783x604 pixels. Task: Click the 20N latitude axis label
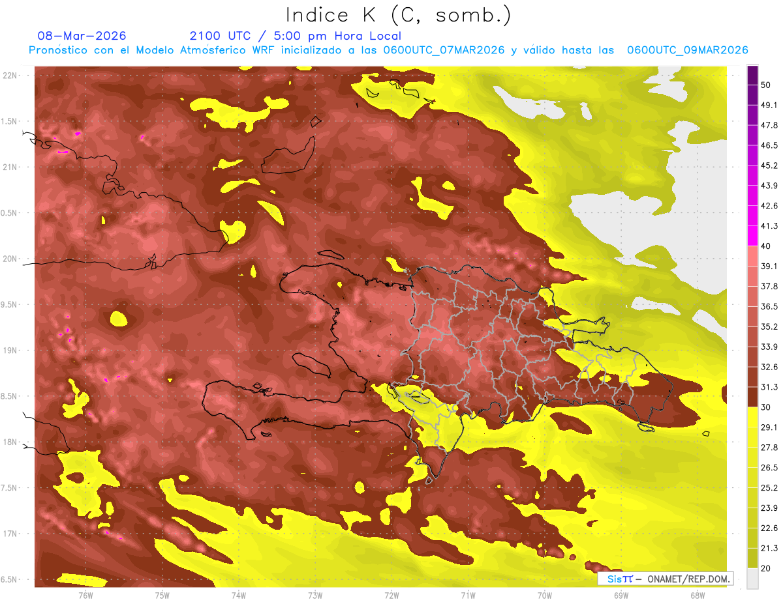pos(11,259)
